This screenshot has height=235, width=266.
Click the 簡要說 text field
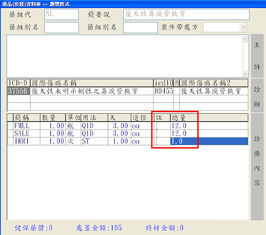tap(186, 14)
